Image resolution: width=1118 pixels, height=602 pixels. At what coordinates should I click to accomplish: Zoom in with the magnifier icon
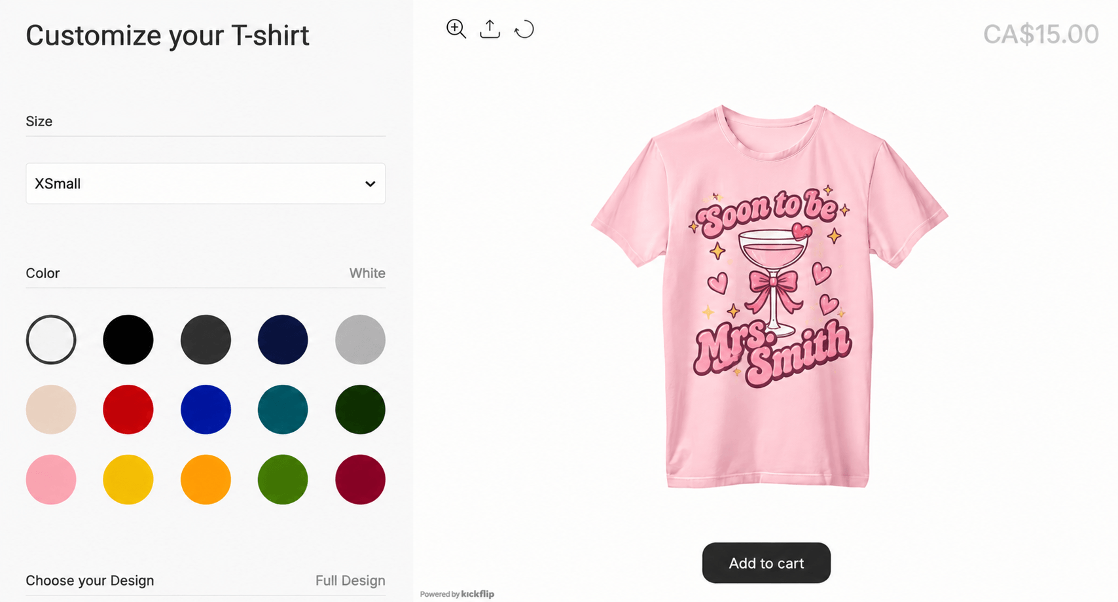[x=456, y=29]
